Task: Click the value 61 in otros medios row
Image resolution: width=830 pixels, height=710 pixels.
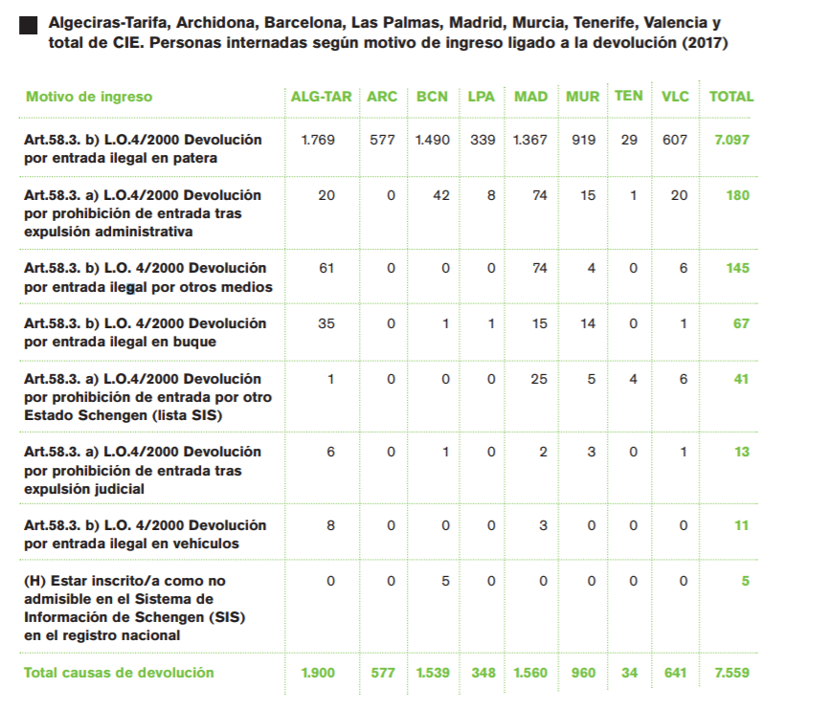Action: (x=326, y=268)
